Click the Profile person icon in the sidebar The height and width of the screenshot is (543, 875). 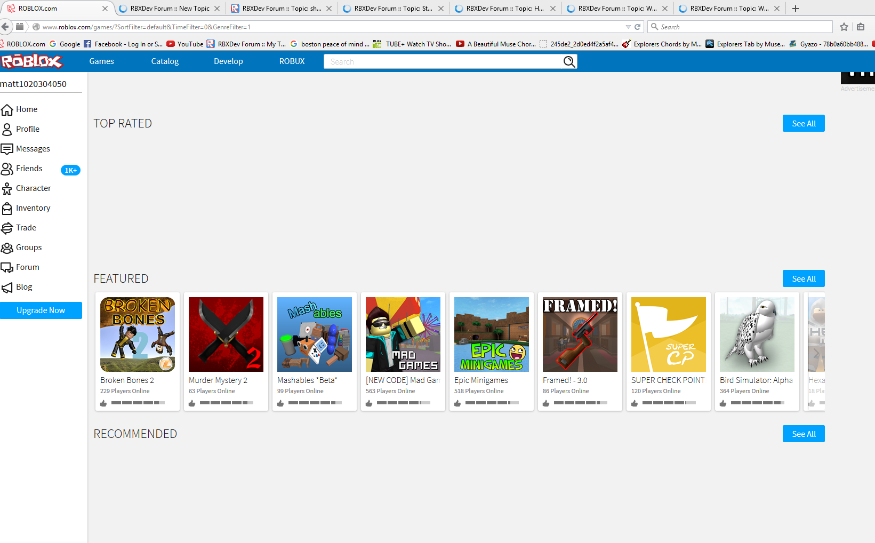coord(7,130)
